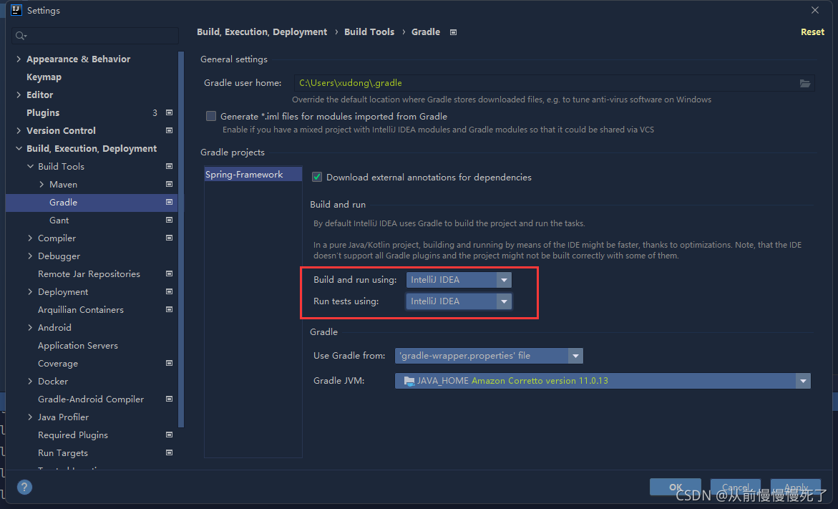Click the project icon on Gradle-Android Compiler row
The height and width of the screenshot is (509, 838).
170,399
